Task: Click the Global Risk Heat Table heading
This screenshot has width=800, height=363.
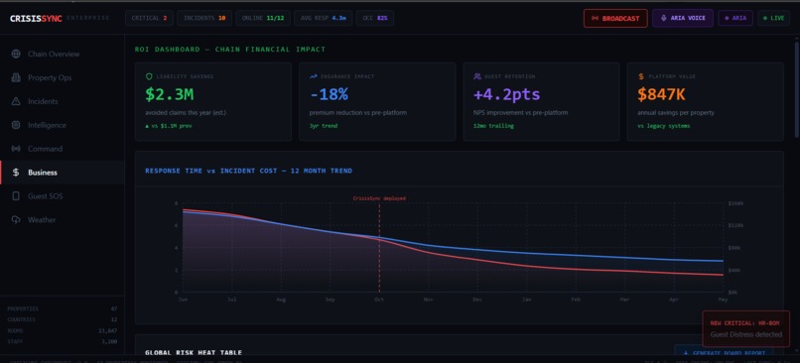Action: 194,353
